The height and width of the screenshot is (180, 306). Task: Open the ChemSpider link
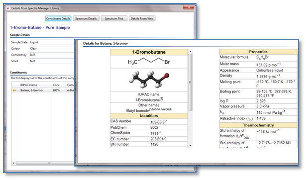pyautogui.click(x=120, y=133)
